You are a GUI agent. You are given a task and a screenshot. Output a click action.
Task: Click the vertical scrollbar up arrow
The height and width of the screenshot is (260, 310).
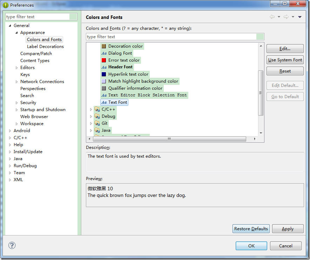pos(261,46)
